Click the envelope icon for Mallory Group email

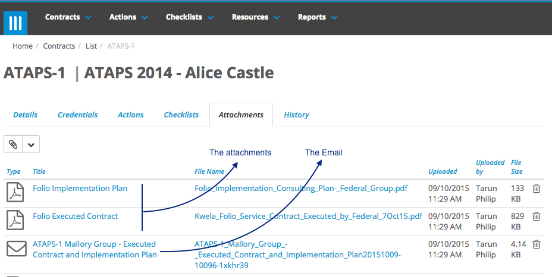tap(17, 249)
